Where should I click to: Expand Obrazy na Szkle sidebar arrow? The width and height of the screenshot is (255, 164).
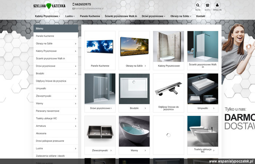(x=75, y=44)
